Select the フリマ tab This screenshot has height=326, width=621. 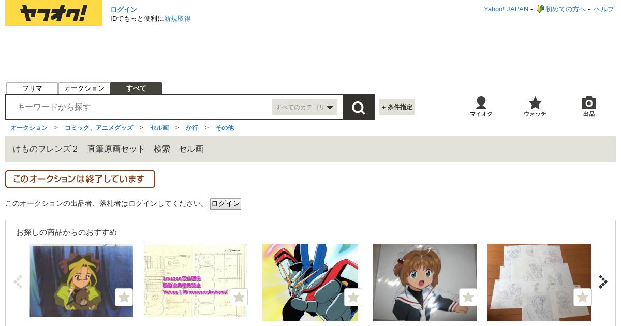[x=32, y=88]
